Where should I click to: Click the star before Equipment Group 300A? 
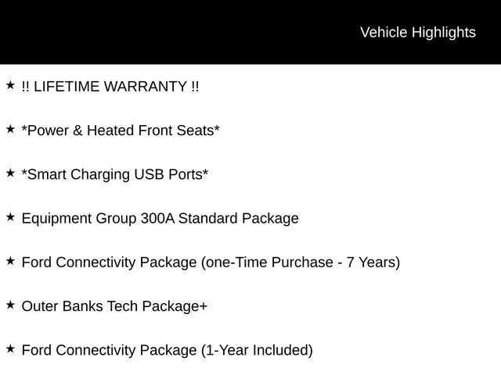(10, 216)
